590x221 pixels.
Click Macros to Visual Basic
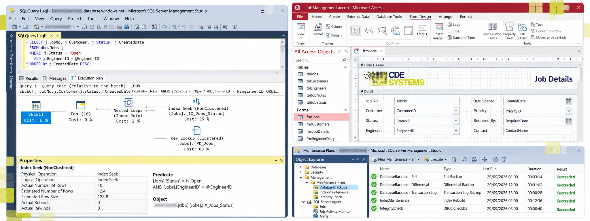[x=549, y=38]
